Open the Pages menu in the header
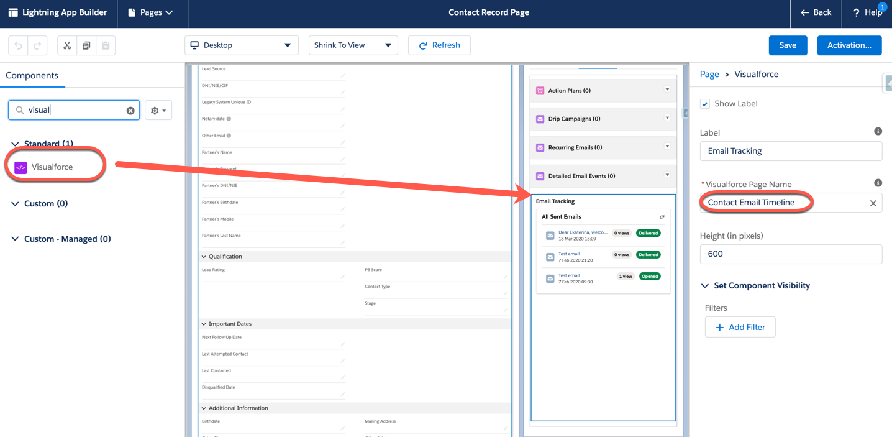Viewport: 892px width, 437px height. pos(152,12)
